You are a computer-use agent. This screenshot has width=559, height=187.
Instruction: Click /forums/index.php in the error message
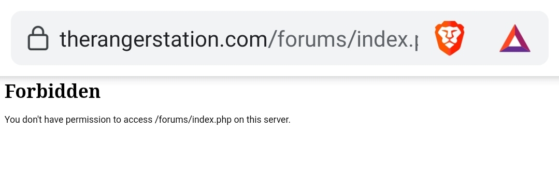click(x=193, y=120)
